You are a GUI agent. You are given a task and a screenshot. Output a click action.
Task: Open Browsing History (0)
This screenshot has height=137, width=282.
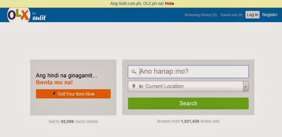201,15
